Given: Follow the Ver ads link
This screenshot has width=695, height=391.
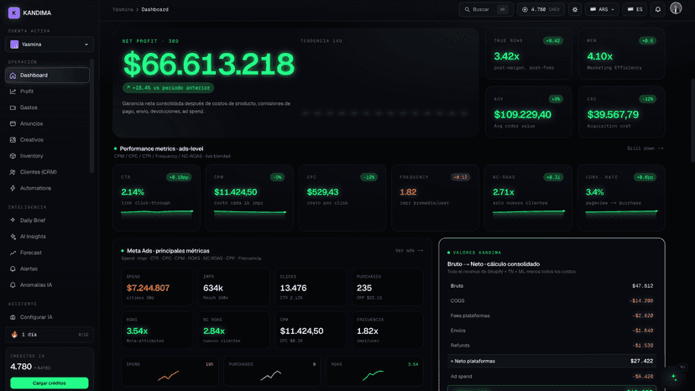Looking at the screenshot, I should point(409,251).
